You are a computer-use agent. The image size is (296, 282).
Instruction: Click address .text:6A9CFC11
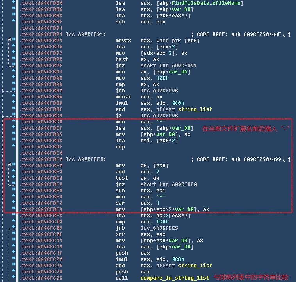pyautogui.click(x=41, y=241)
